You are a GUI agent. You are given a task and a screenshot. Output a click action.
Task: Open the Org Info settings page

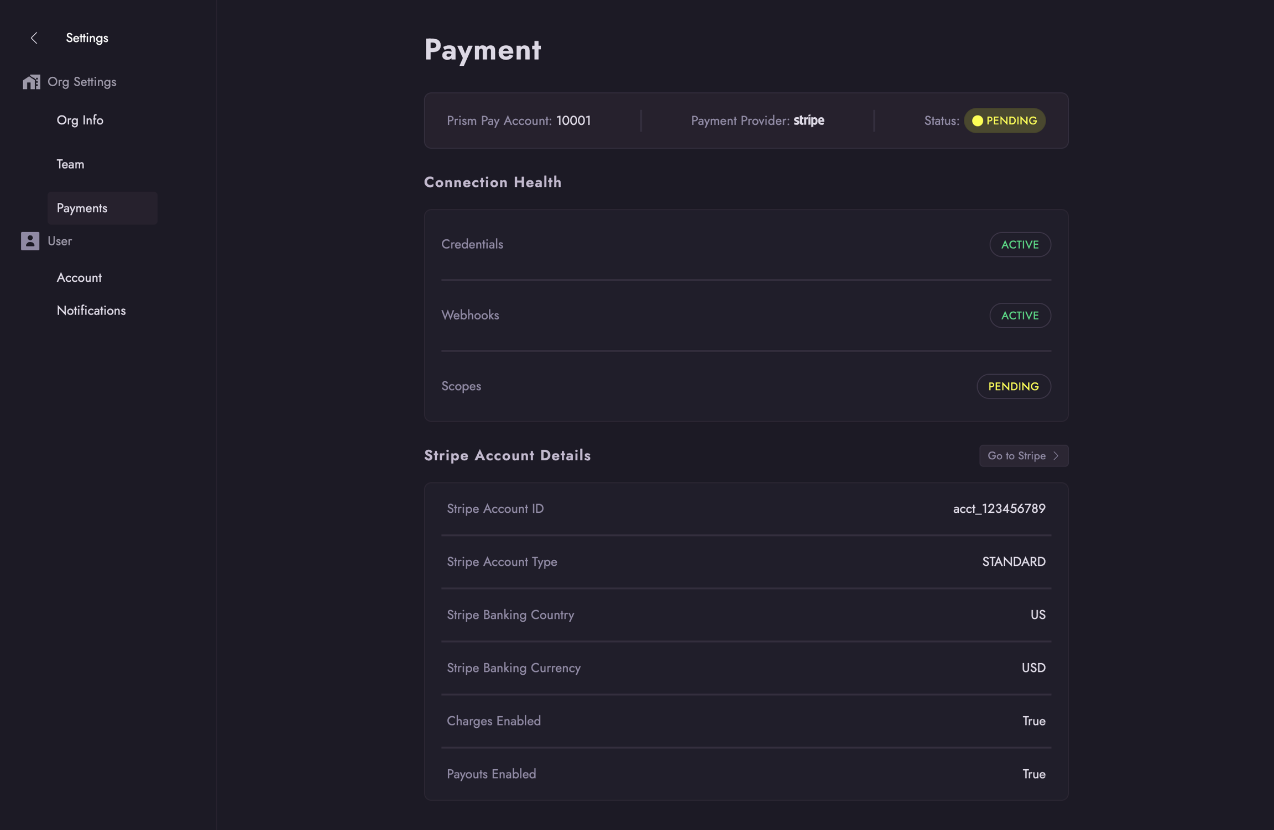pos(80,120)
